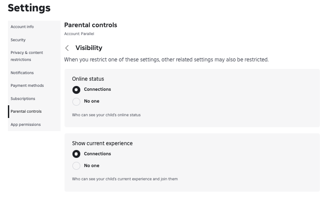Select Connections for Online status

76,90
